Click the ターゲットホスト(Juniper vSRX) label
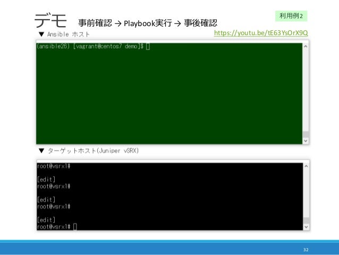339x255 pixels. [x=93, y=151]
